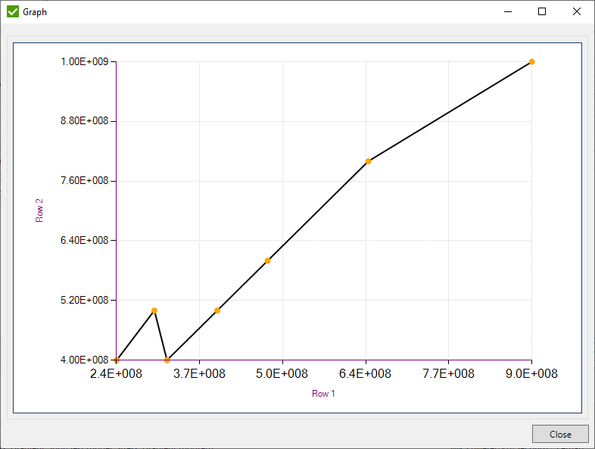This screenshot has width=595, height=449.
Task: Minimize the Graph window
Action: [x=506, y=12]
